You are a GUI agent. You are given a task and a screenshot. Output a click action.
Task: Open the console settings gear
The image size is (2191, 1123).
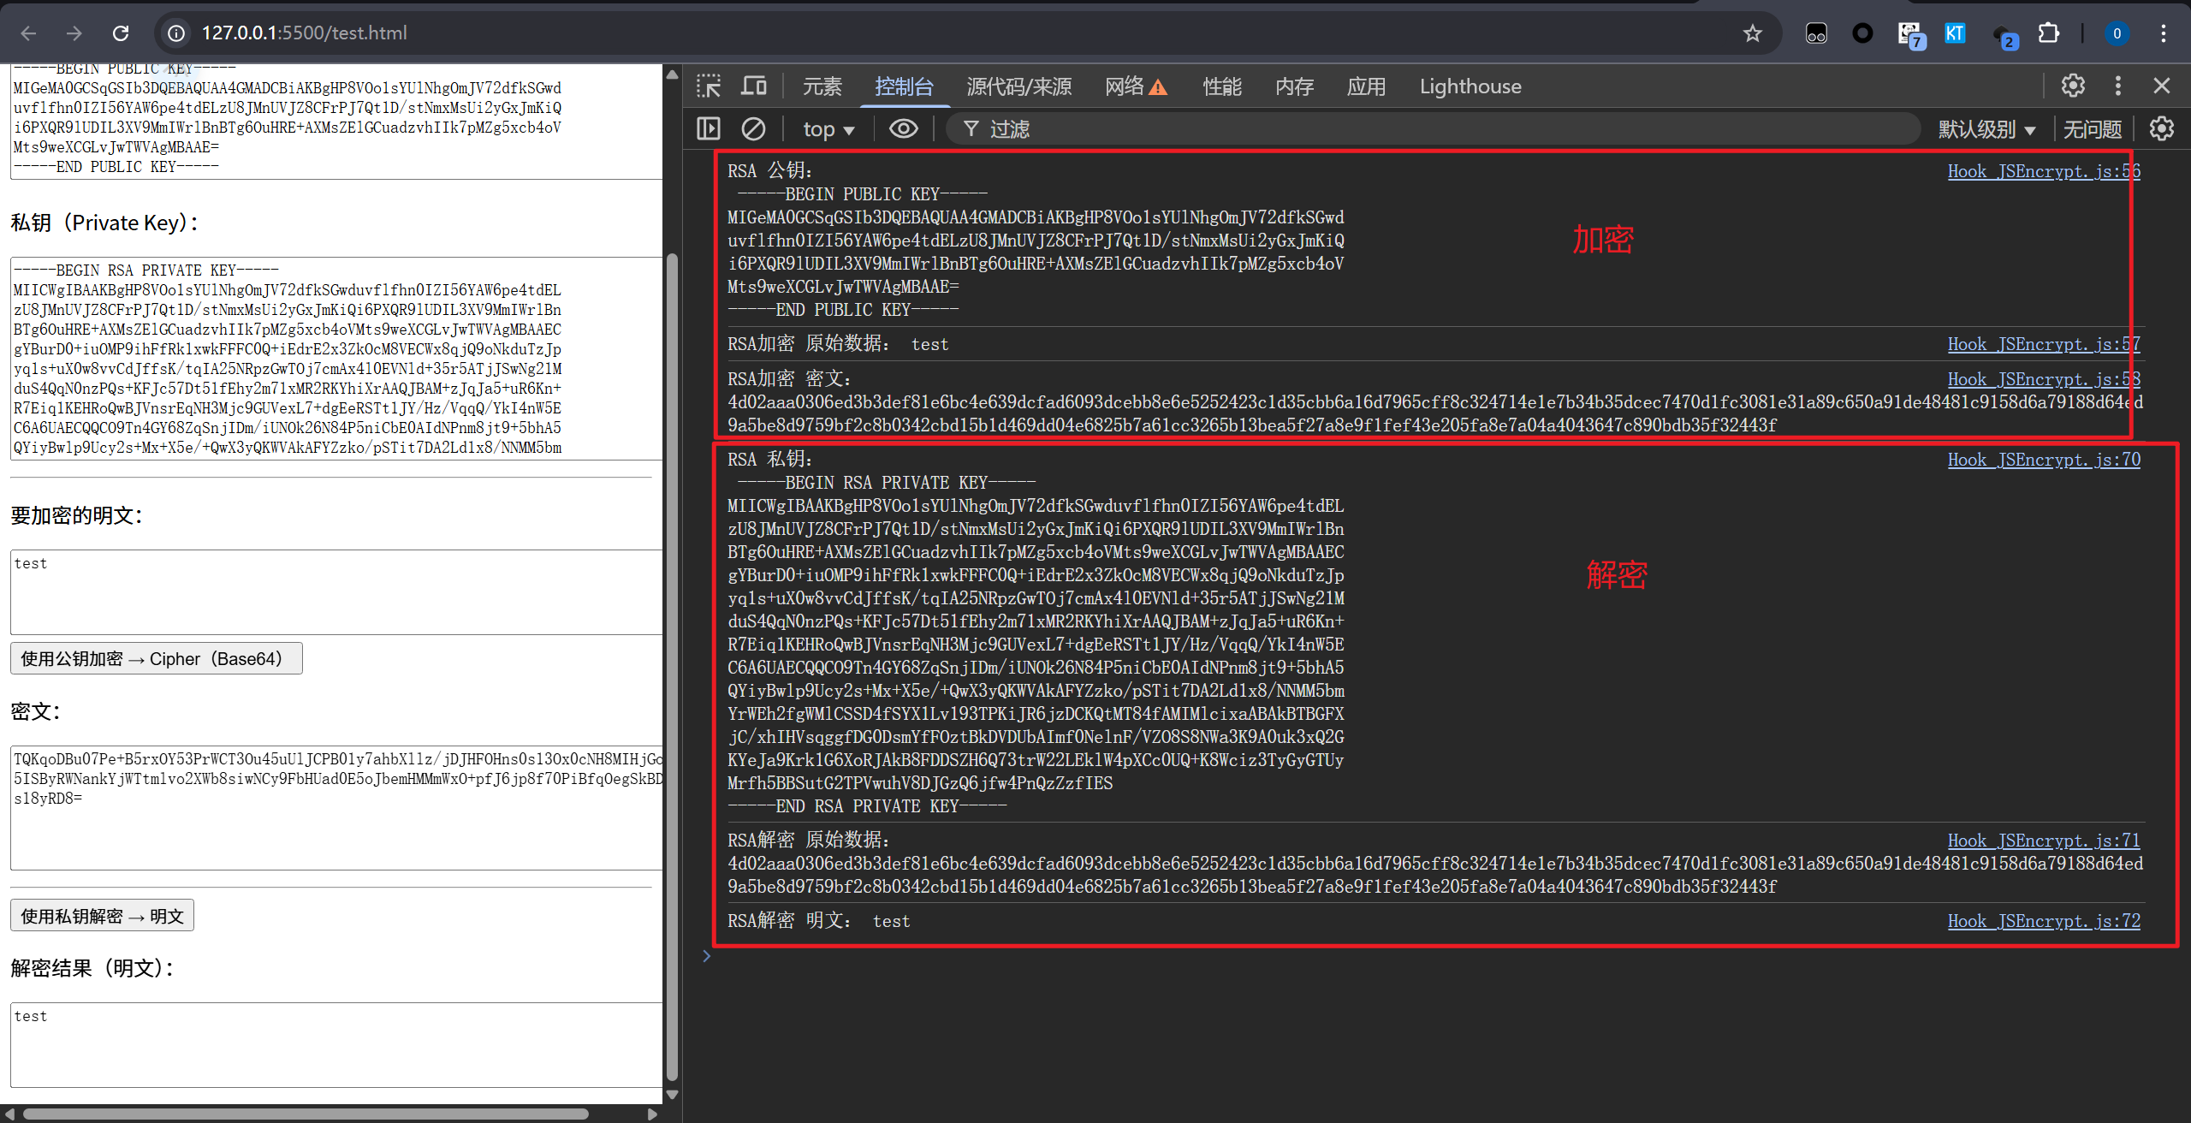(2162, 129)
